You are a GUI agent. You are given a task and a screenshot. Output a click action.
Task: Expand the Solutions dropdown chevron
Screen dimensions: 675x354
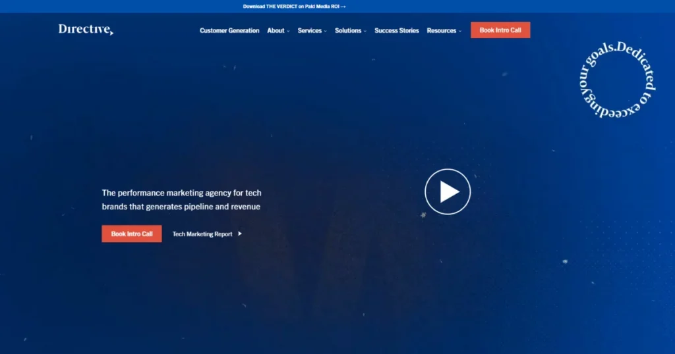click(365, 31)
